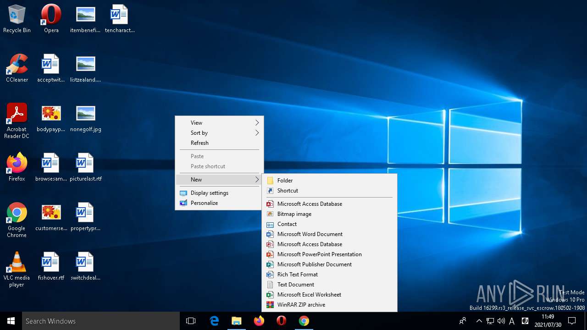Select the VLC media player desktop icon
The width and height of the screenshot is (587, 330).
point(17,269)
